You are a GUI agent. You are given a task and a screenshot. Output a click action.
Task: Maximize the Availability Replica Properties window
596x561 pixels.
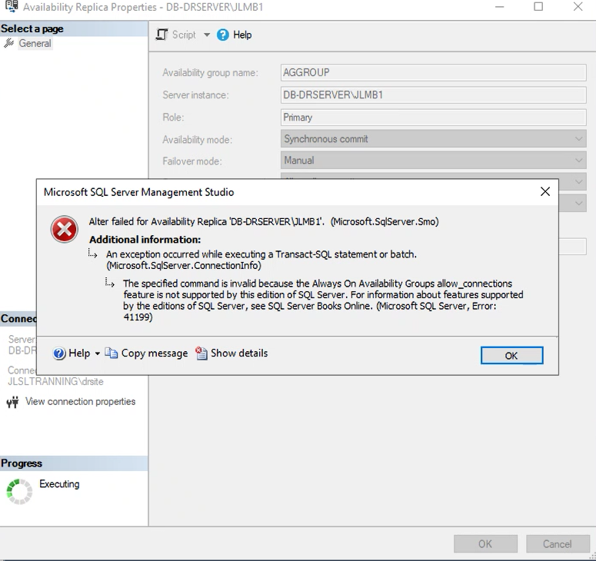coord(538,6)
